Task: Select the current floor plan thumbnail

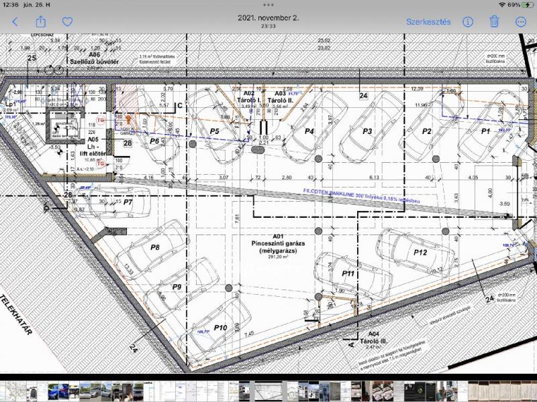Action: point(268,391)
